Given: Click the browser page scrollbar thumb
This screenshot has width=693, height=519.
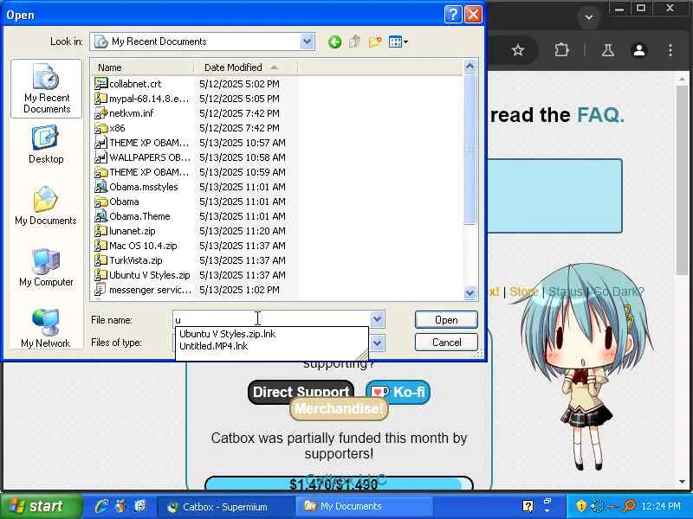Looking at the screenshot, I should [x=682, y=180].
